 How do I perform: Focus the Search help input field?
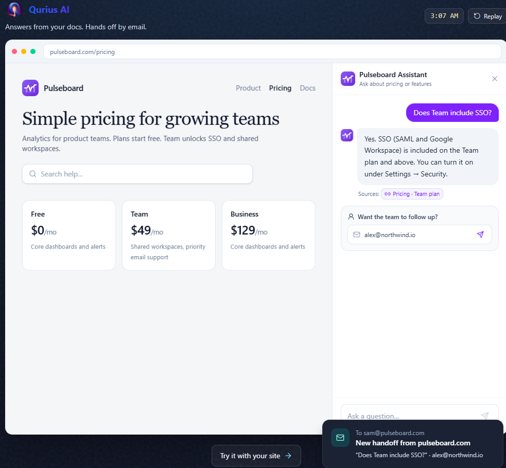[x=137, y=174]
